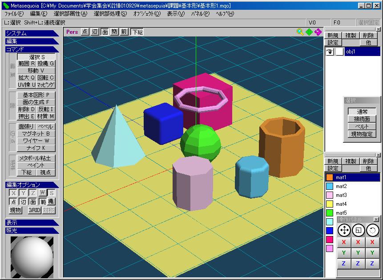This screenshot has height=280, width=383.
Task: Select the 移動 V command
Action: coord(36,71)
